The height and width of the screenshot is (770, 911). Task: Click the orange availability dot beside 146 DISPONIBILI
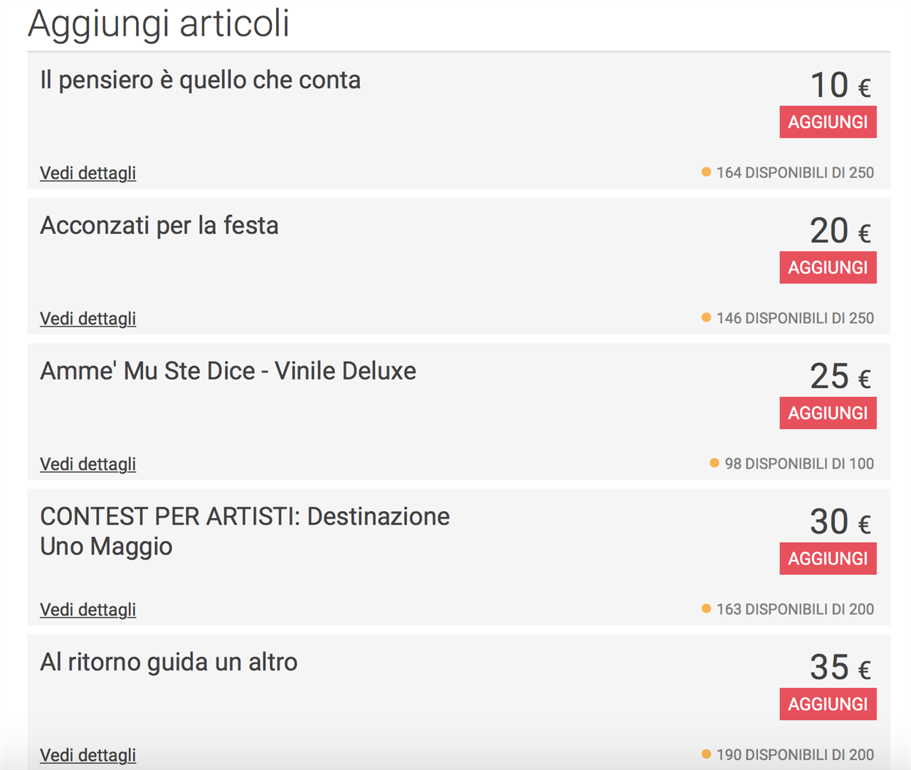706,317
